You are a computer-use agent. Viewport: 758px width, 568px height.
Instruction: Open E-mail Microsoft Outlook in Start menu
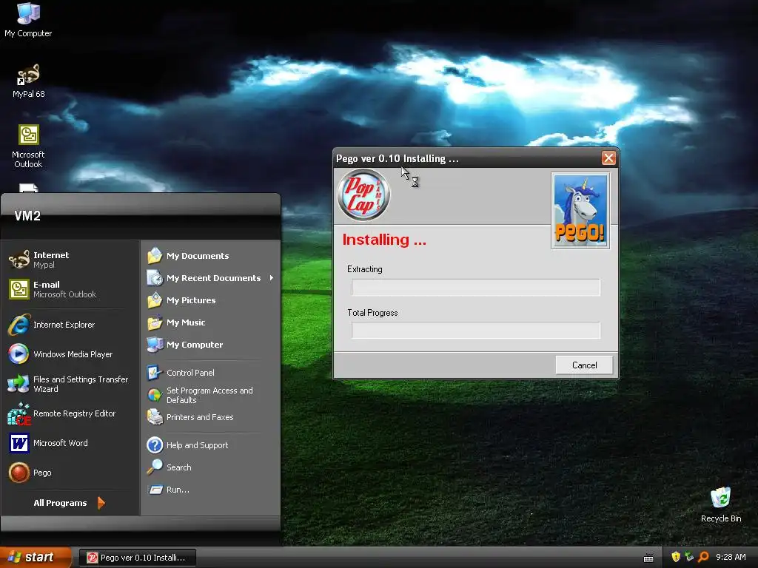point(70,289)
